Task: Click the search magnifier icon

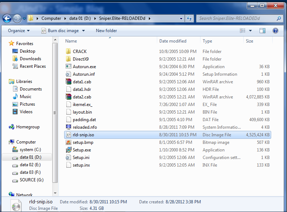Action: click(x=279, y=18)
